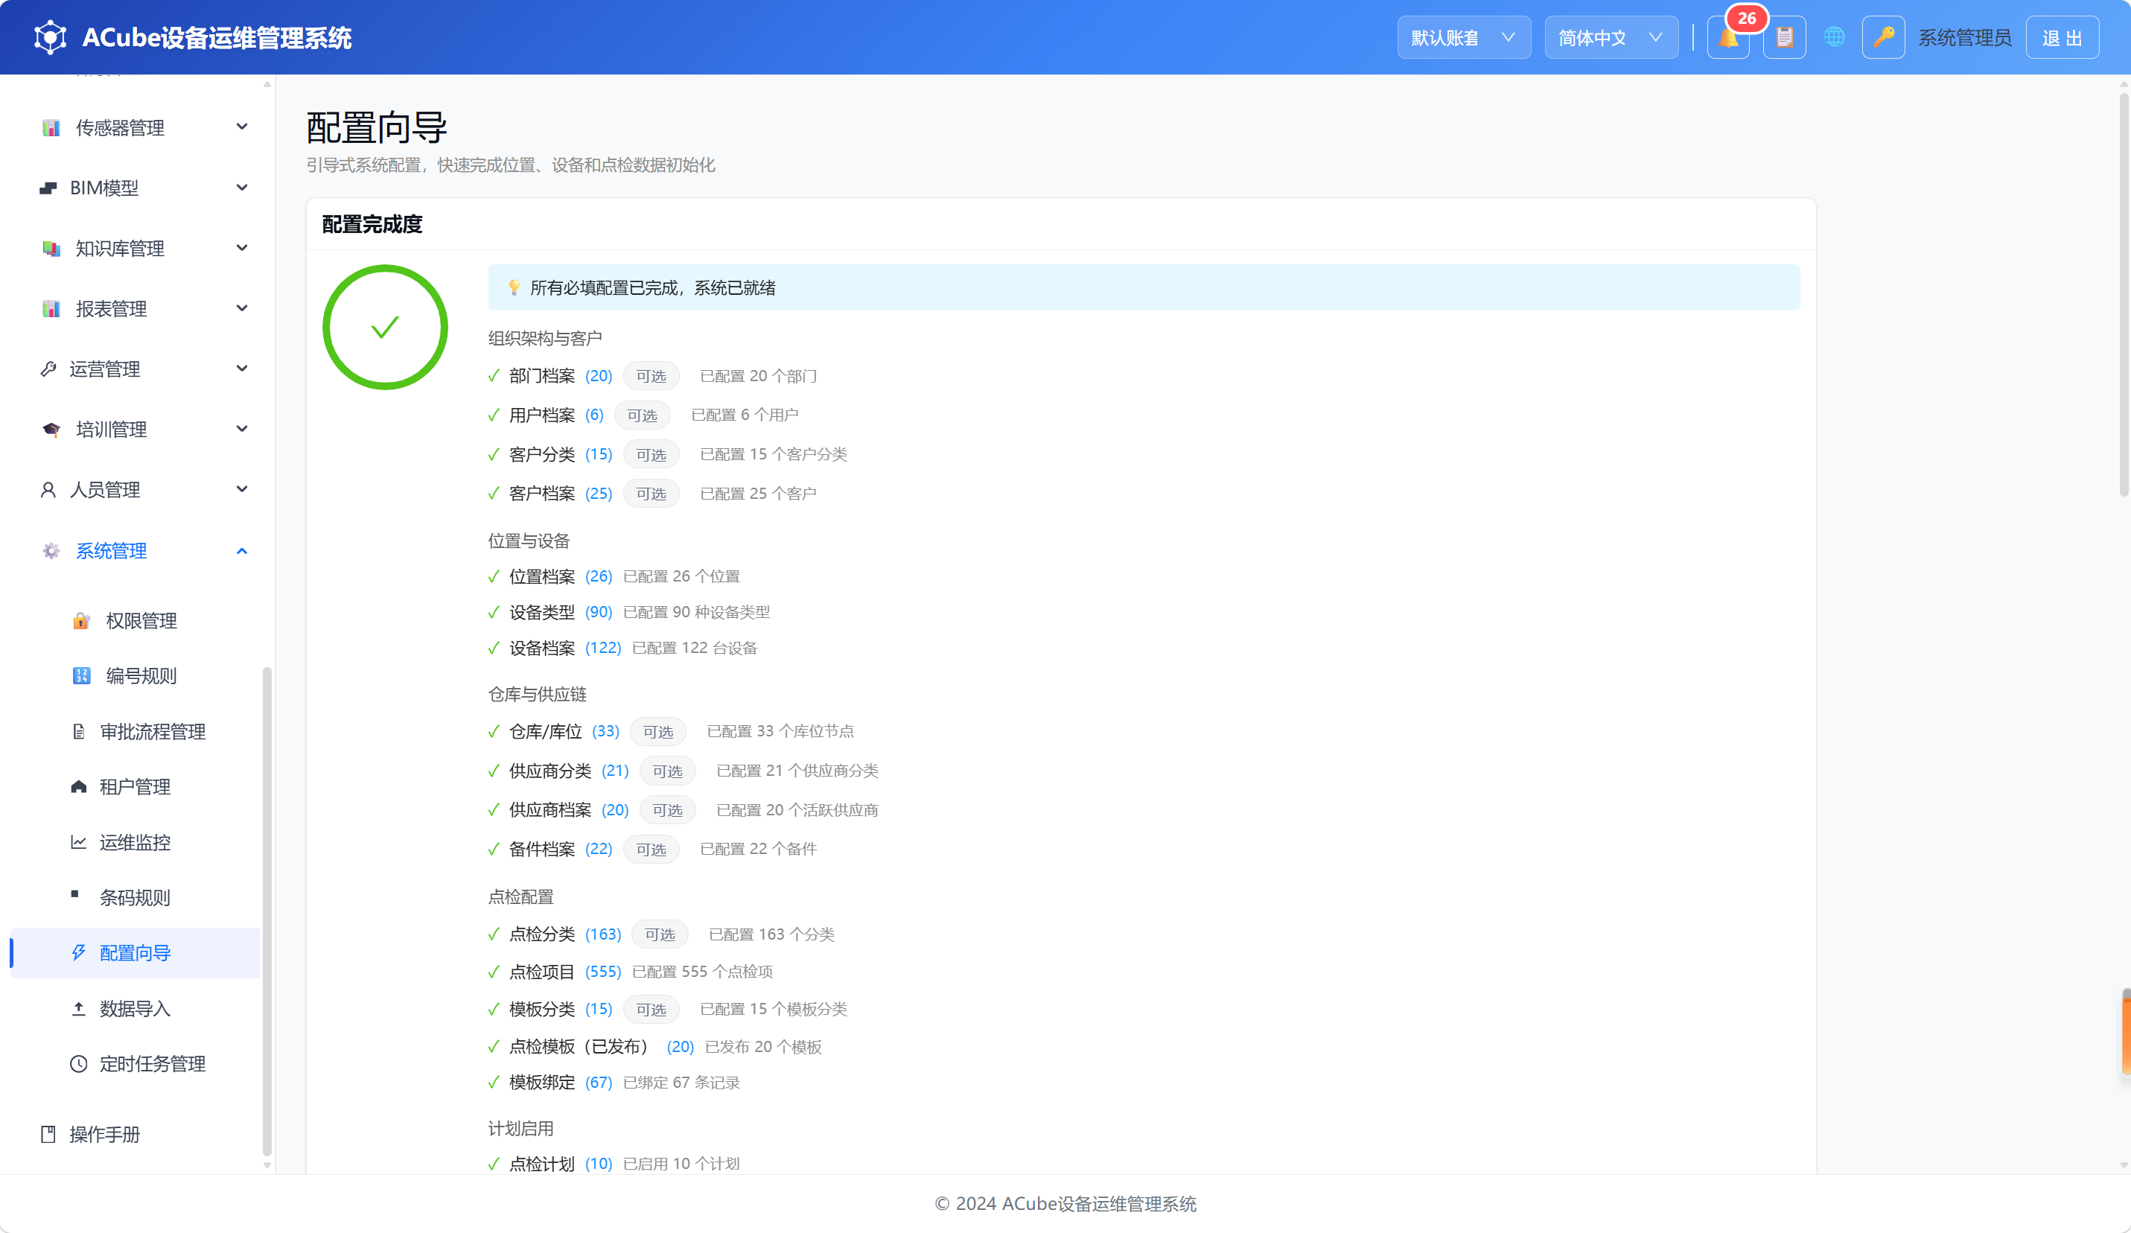Click the 系统管理 gear icon
The width and height of the screenshot is (2131, 1233).
51,550
